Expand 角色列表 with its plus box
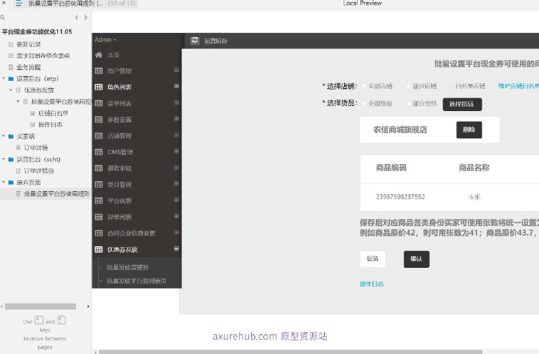Viewport: 539px width, 354px height. pyautogui.click(x=177, y=86)
